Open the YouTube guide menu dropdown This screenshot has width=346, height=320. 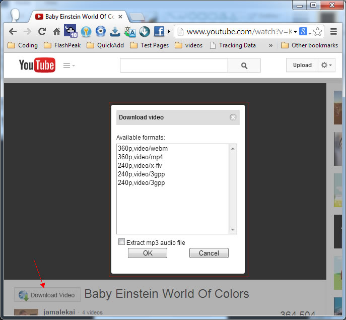tap(69, 66)
